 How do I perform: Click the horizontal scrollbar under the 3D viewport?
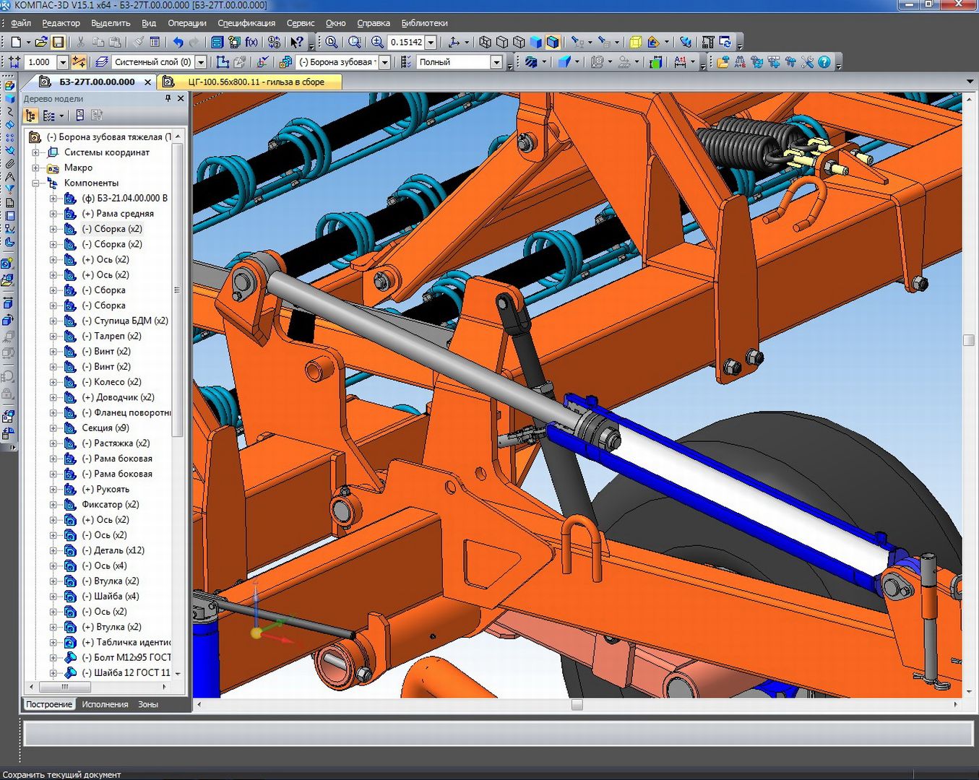pos(577,704)
